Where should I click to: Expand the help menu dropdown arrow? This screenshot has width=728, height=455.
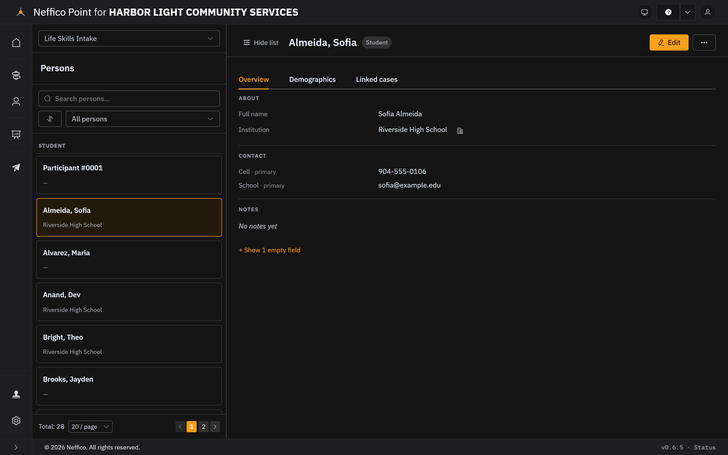click(687, 12)
